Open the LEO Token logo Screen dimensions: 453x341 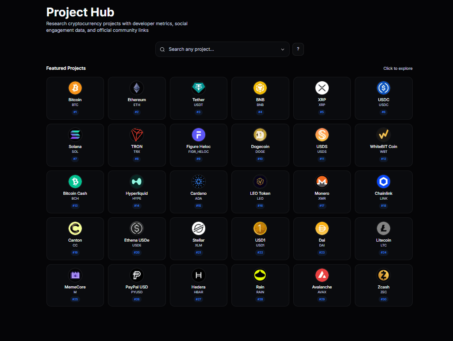click(x=260, y=182)
